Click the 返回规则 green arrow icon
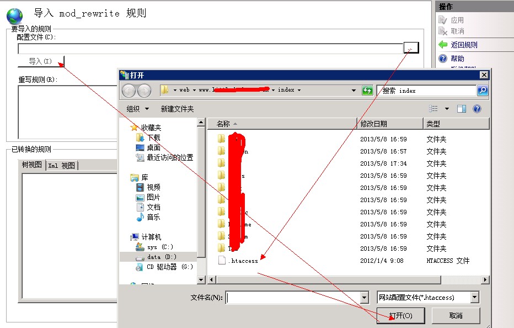This screenshot has width=514, height=328. pyautogui.click(x=442, y=44)
